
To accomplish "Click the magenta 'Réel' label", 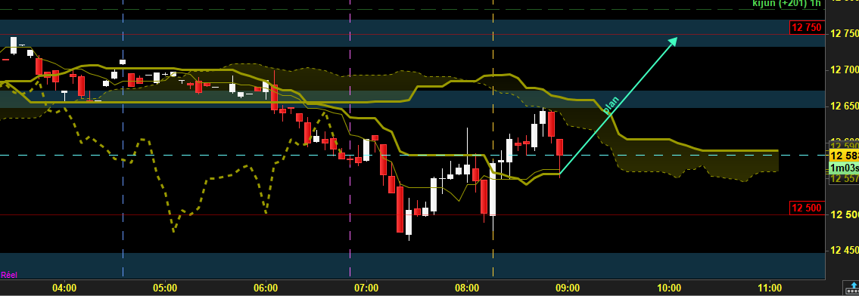I will (9, 276).
